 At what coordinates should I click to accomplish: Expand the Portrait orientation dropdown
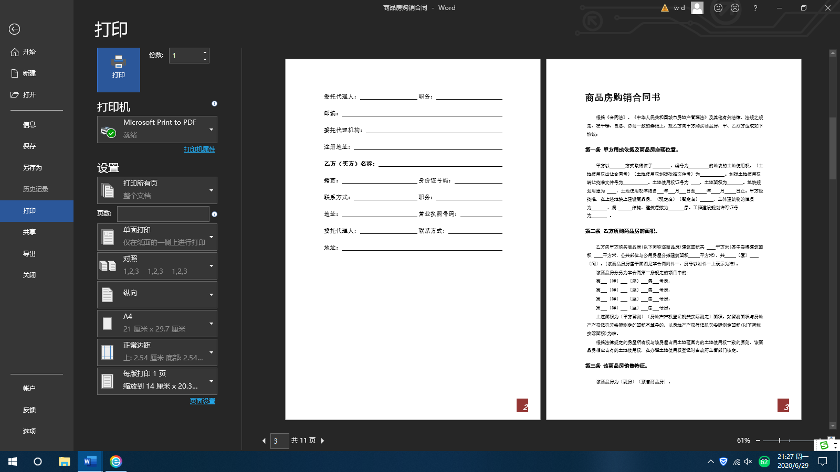[x=157, y=295]
